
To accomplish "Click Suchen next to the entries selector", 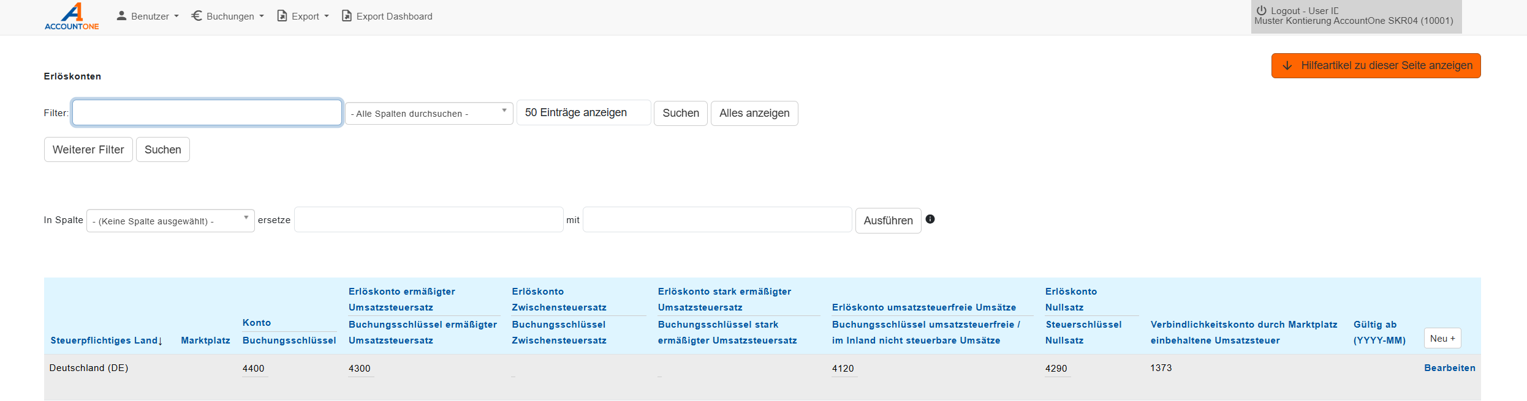I will (681, 113).
